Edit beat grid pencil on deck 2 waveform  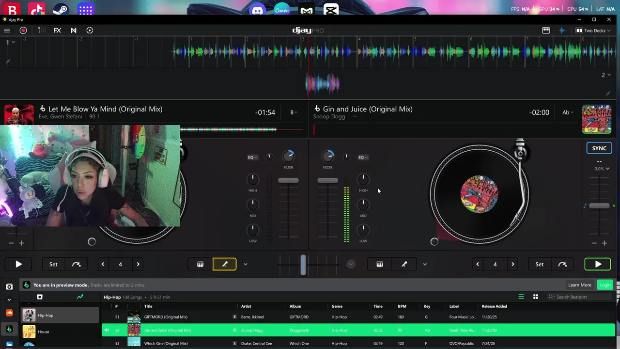point(608,94)
